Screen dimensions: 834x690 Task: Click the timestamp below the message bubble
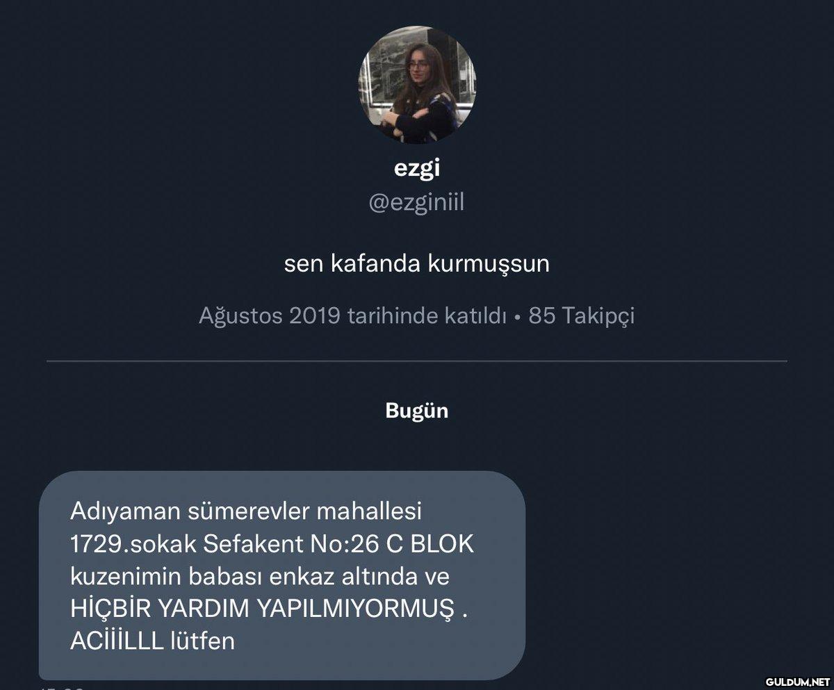[x=63, y=687]
